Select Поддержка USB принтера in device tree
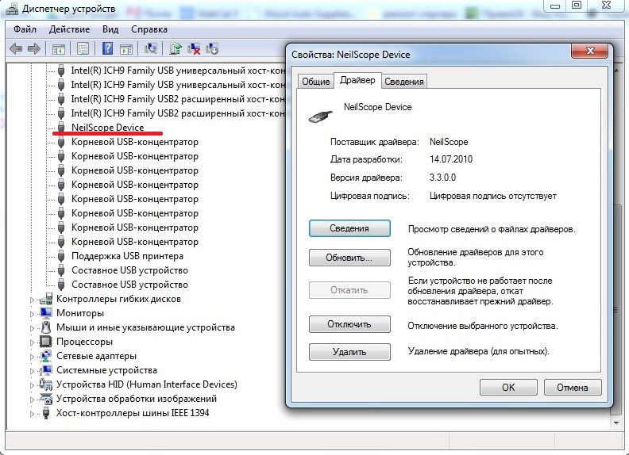Screen dimensions: 629x455 click(127, 256)
